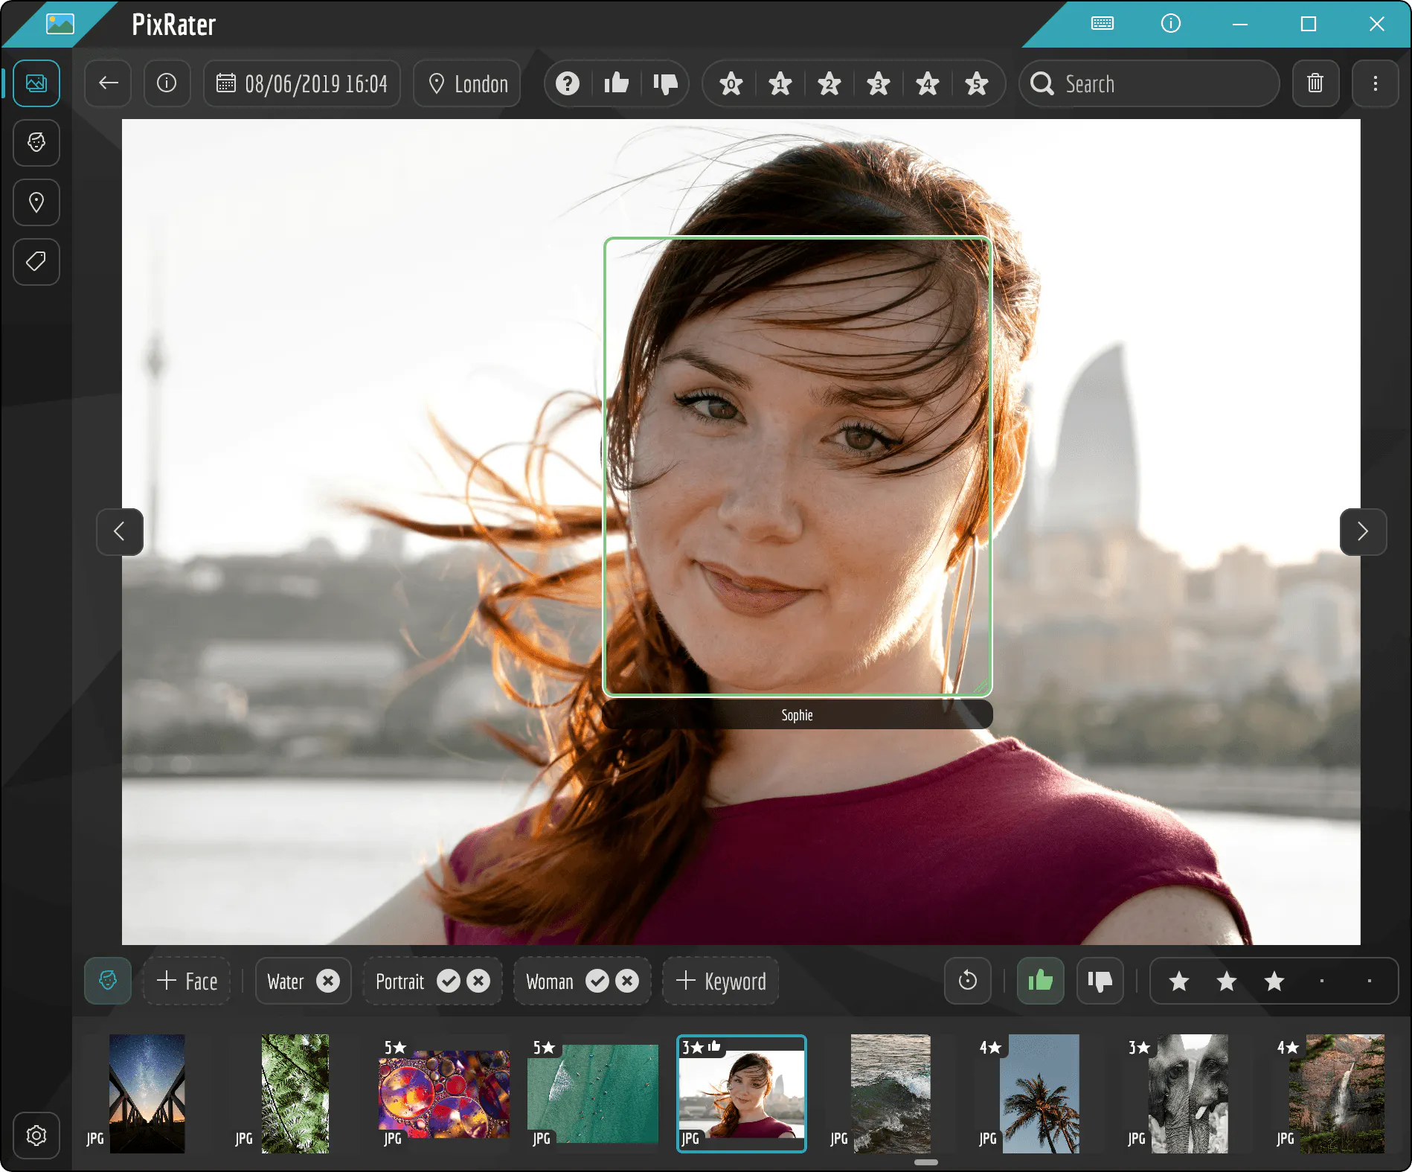Filter by thumbs up in top toolbar
This screenshot has width=1412, height=1172.
click(616, 83)
